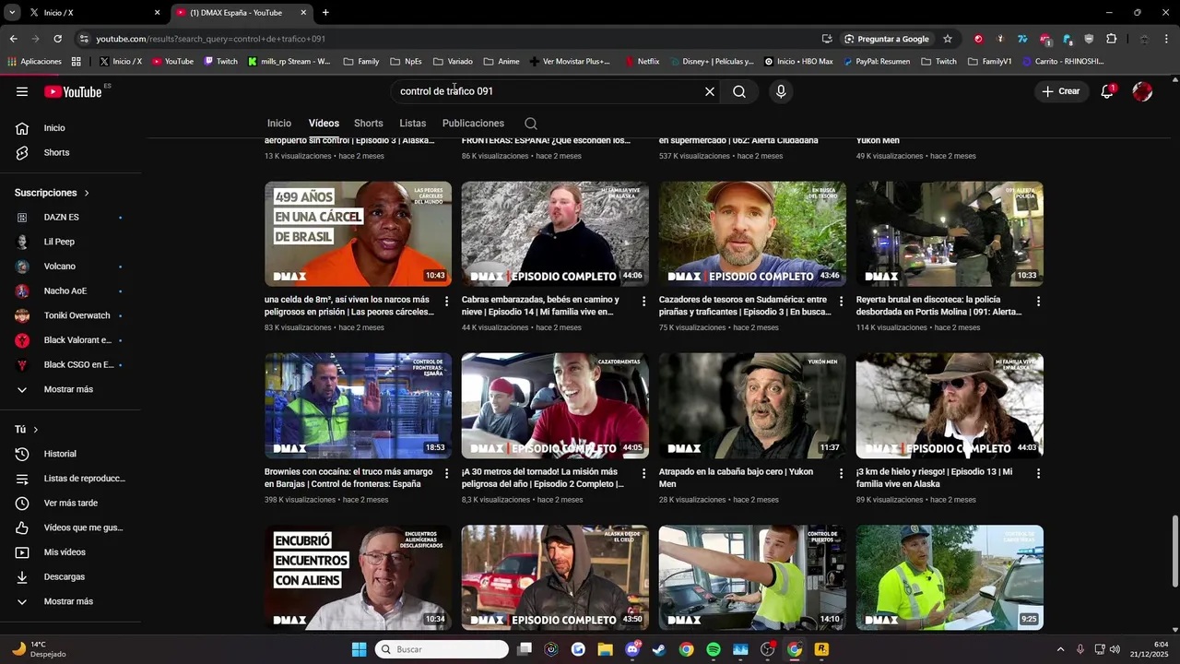Show hidden system tray icons with the chevron

pyautogui.click(x=1060, y=649)
